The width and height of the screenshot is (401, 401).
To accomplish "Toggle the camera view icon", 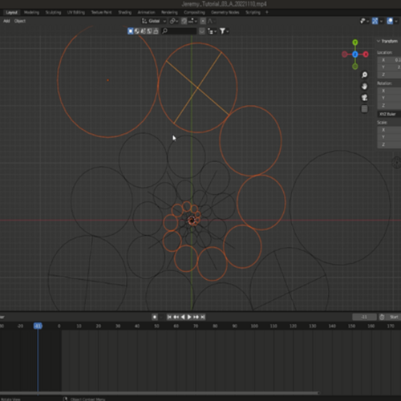I will 364,98.
